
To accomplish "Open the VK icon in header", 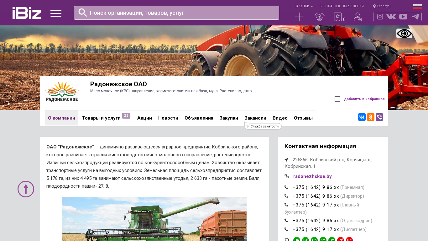I will click(x=391, y=17).
